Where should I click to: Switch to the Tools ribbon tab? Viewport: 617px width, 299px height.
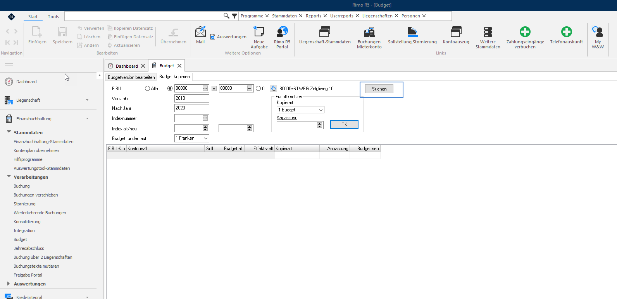[53, 17]
